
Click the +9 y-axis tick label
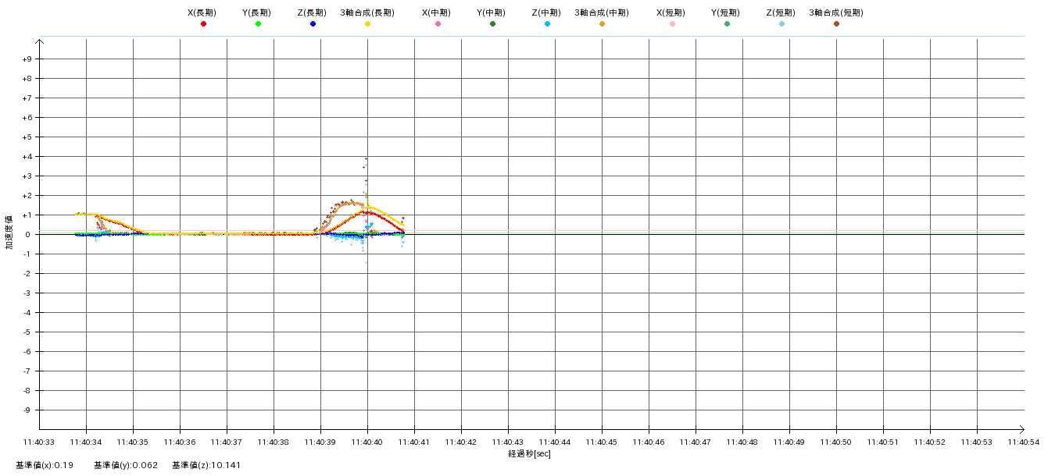[27, 59]
